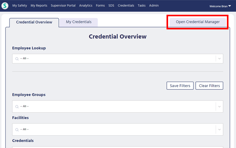The height and width of the screenshot is (148, 236).
Task: Click the Facilities search icon
Action: coord(17,129)
